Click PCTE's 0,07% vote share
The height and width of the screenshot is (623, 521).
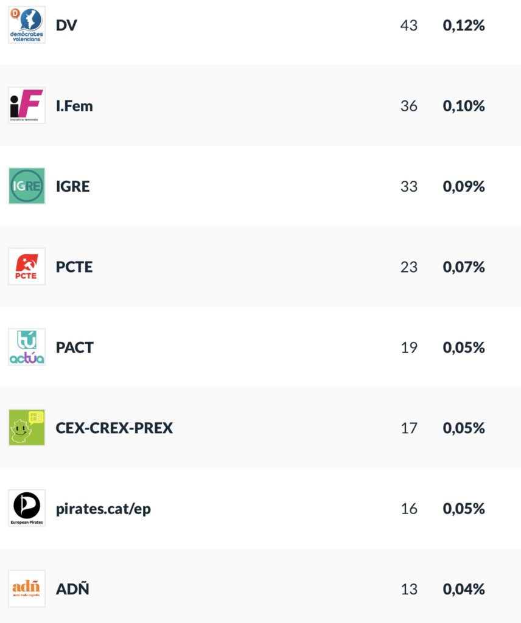(464, 267)
